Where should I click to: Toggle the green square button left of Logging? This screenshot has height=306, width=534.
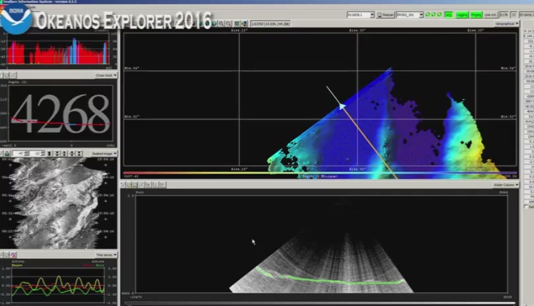[449, 14]
